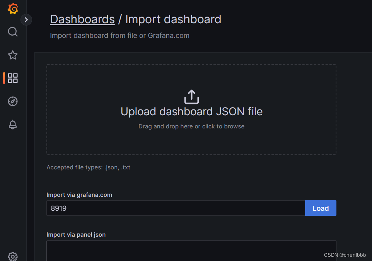
Task: Open Alerting bell icon
Action: pyautogui.click(x=13, y=125)
